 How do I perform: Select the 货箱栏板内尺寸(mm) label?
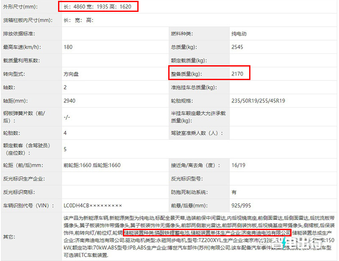[x=28, y=20]
